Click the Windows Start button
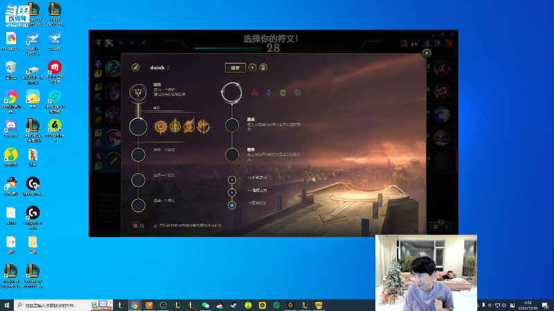Image resolution: width=554 pixels, height=311 pixels. point(7,305)
